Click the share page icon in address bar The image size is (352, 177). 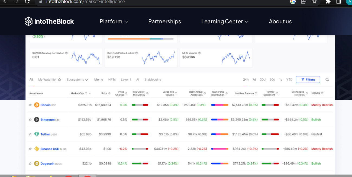pos(303,2)
